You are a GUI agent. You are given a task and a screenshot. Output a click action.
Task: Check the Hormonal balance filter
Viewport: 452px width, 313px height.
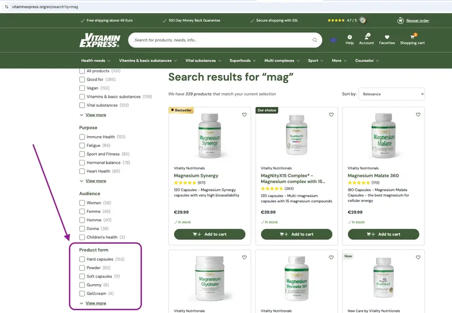pyautogui.click(x=82, y=163)
